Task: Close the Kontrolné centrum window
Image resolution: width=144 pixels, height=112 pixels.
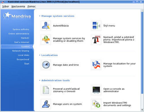Action: [141, 2]
